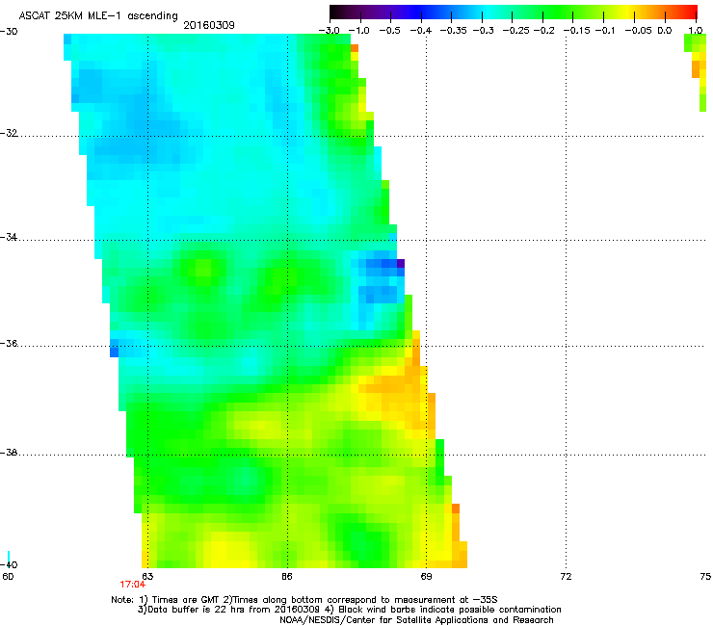Click the colorbar tick label 0.0
Viewport: 713px width, 626px height.
pyautogui.click(x=665, y=31)
